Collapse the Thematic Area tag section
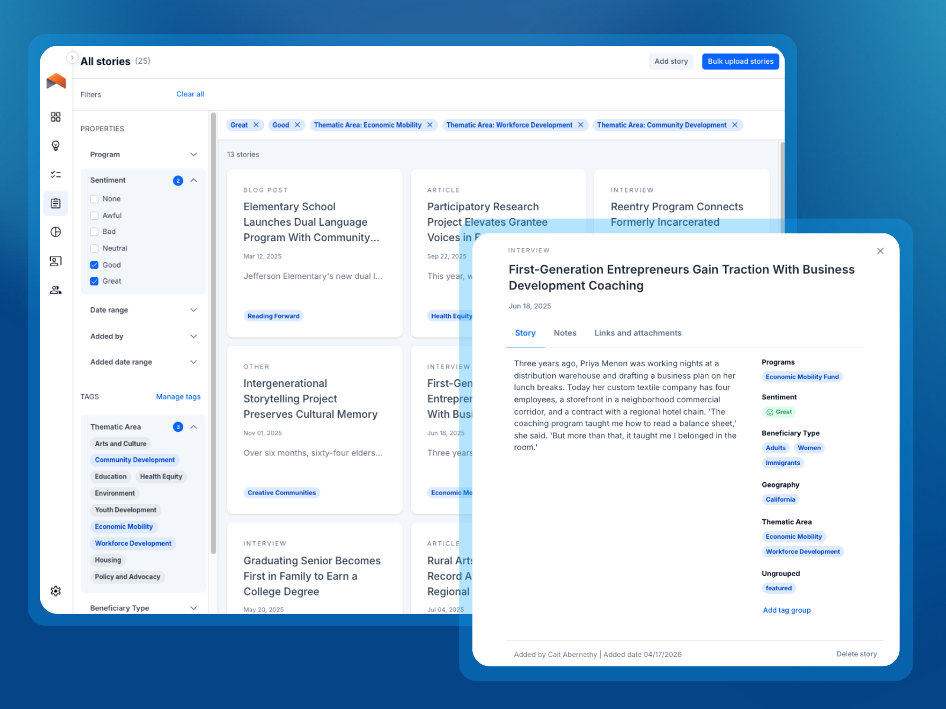 [193, 427]
